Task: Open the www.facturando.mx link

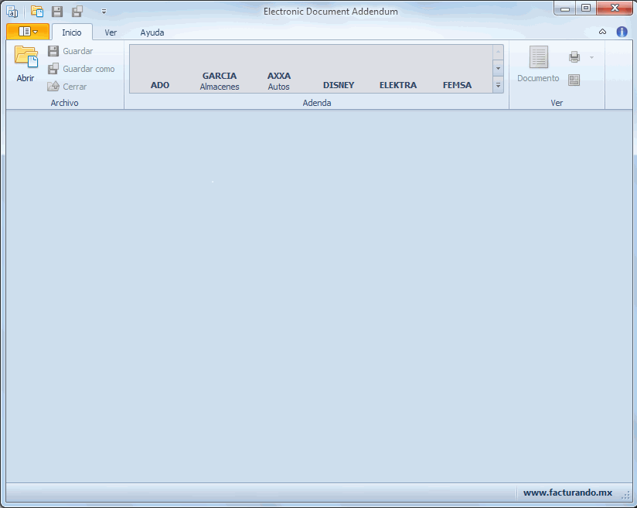Action: pyautogui.click(x=567, y=493)
